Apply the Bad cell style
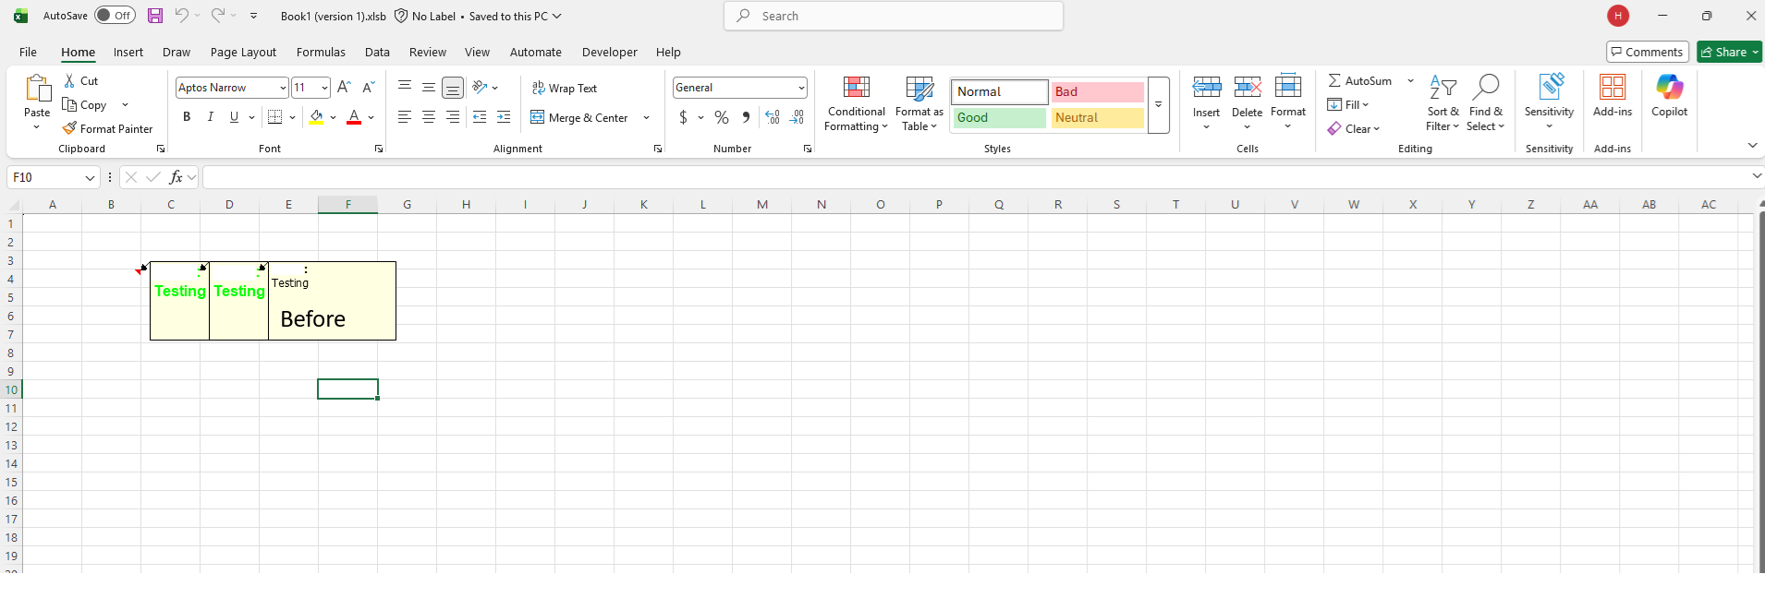 point(1098,91)
